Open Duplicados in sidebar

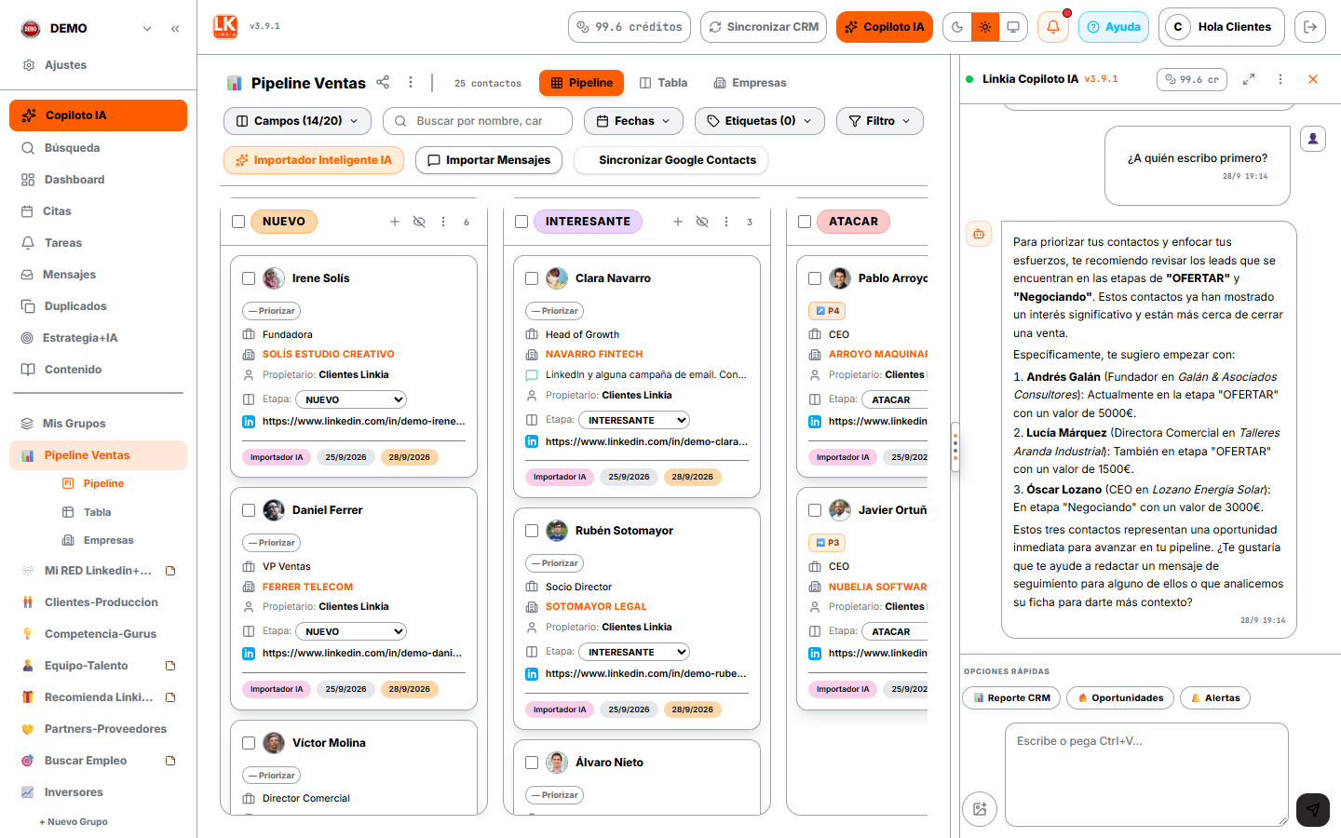75,306
